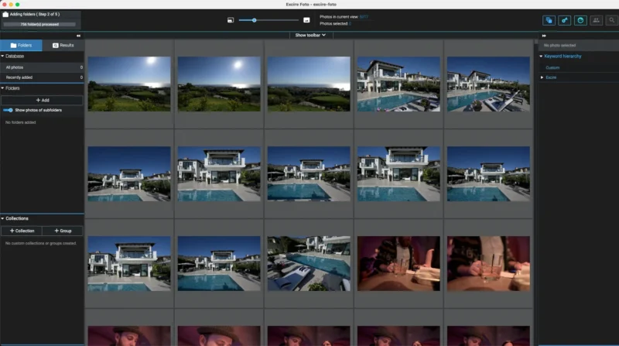Screen dimensions: 619x346
Task: Select the first thumbnail in third row
Action: point(129,263)
